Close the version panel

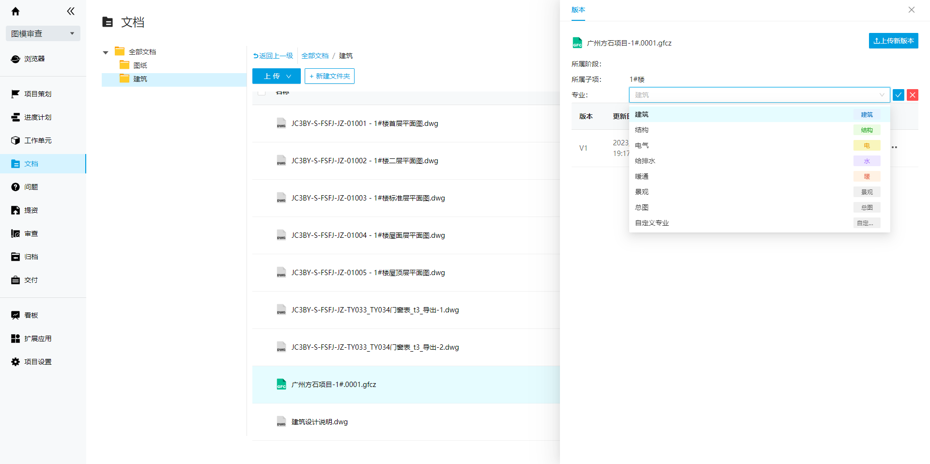[912, 10]
